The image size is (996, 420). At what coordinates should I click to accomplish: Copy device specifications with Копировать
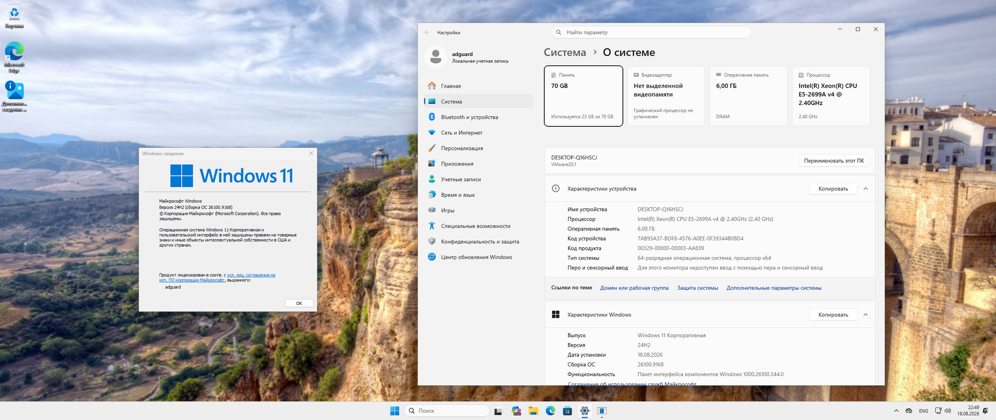point(833,189)
